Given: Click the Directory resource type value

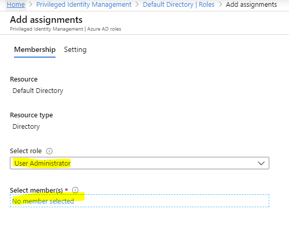Looking at the screenshot, I should click(x=26, y=127).
